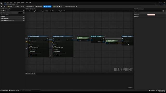Open Emitter Template picker on second Spawn Emitter

[x=58, y=41]
